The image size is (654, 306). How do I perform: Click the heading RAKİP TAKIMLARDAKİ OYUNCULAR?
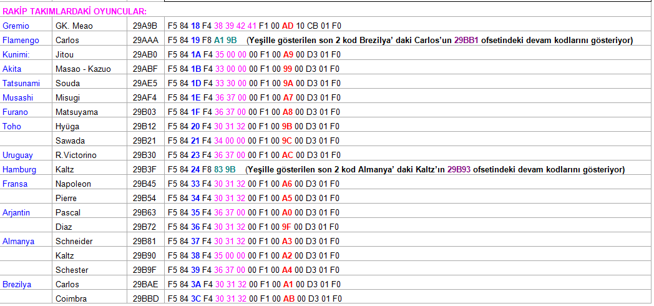click(x=74, y=11)
